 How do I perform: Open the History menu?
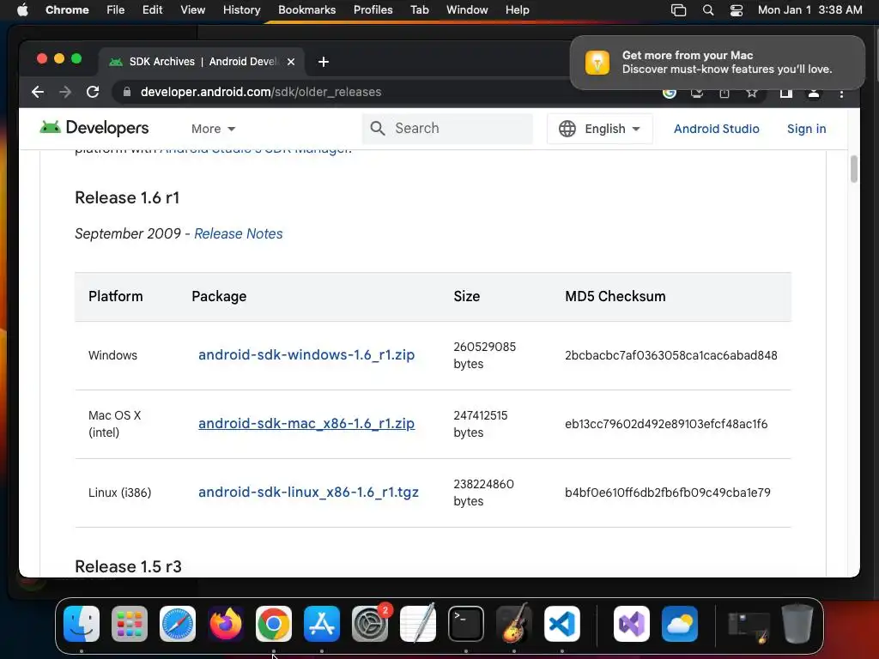pos(241,10)
